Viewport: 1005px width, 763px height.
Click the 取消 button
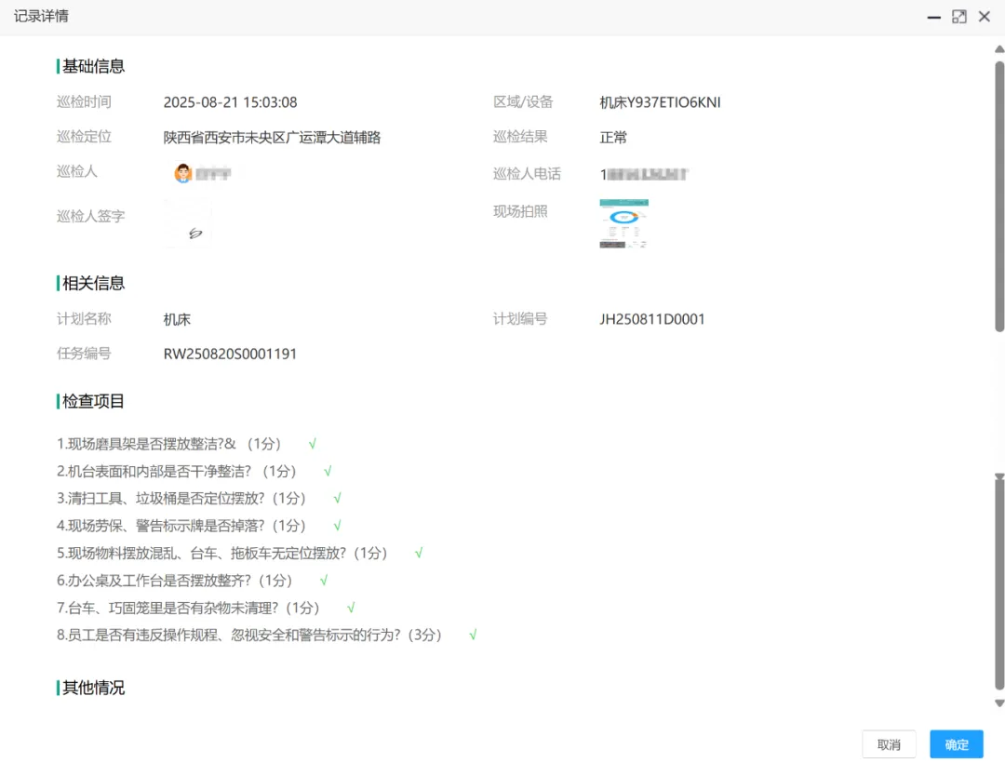point(889,744)
